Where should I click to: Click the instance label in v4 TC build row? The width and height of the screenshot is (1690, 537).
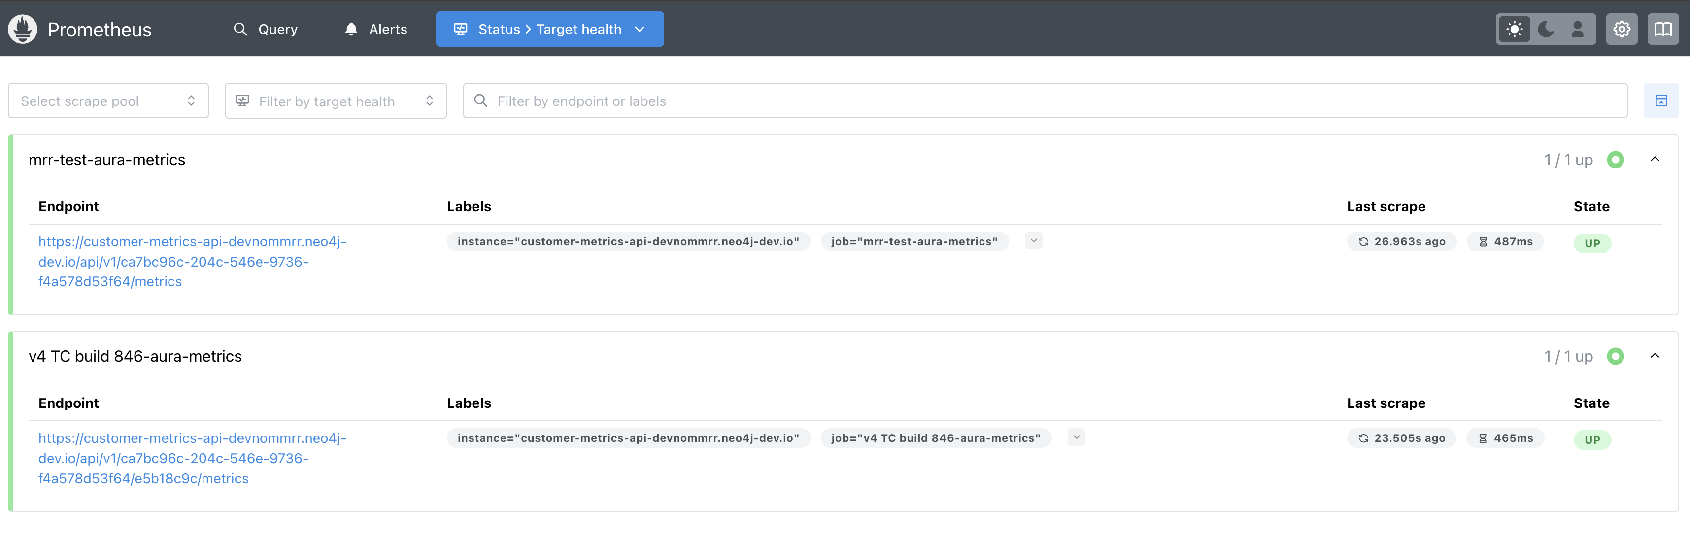tap(629, 438)
